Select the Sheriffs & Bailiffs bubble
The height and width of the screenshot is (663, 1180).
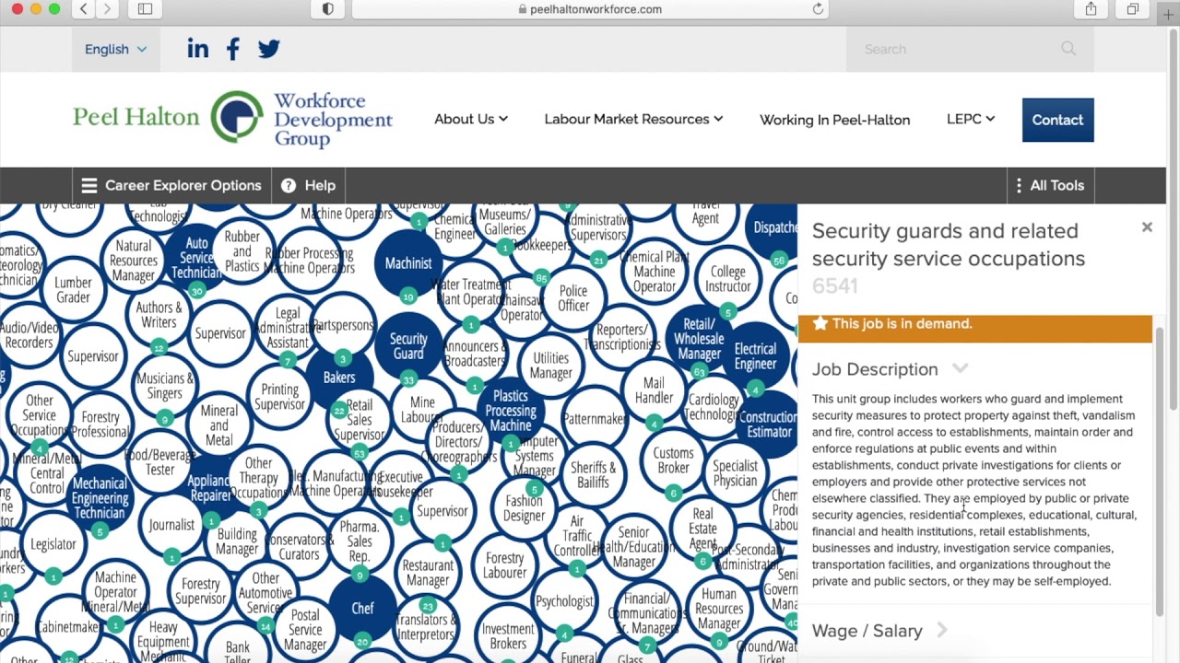[x=593, y=475]
